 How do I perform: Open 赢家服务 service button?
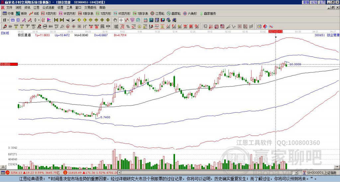[x=208, y=13]
